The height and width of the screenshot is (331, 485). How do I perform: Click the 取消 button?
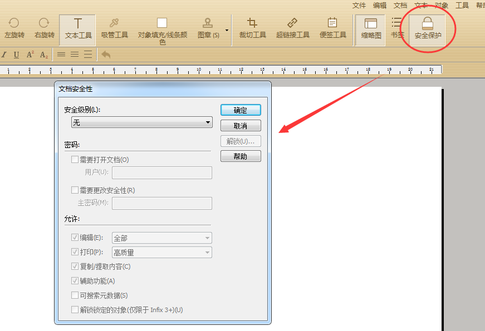click(x=241, y=126)
